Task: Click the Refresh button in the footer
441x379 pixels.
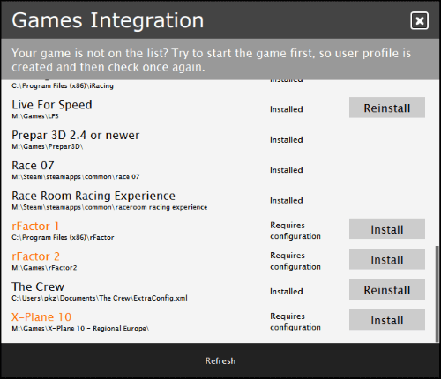Action: 220,360
